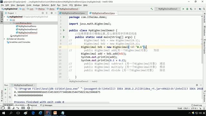This screenshot has height=116, width=206.
Task: Open the IME soft keyboard
Action: coord(23,108)
